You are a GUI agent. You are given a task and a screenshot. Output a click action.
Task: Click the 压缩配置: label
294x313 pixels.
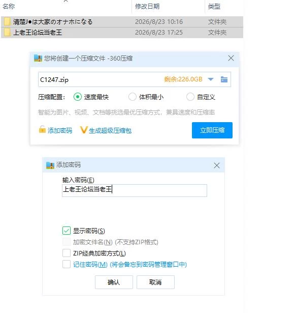(51, 97)
